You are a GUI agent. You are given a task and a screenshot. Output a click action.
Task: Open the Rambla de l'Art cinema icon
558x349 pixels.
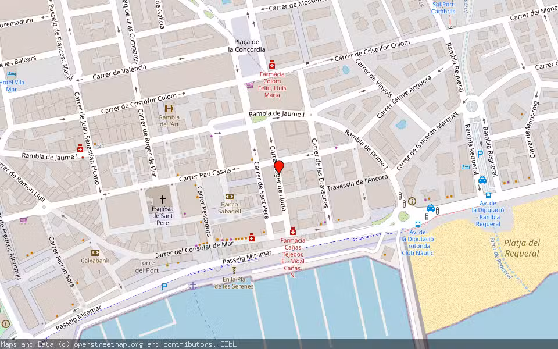coord(169,108)
